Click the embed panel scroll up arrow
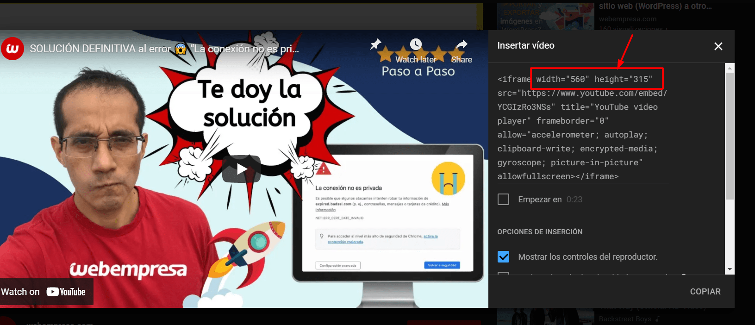 point(730,68)
